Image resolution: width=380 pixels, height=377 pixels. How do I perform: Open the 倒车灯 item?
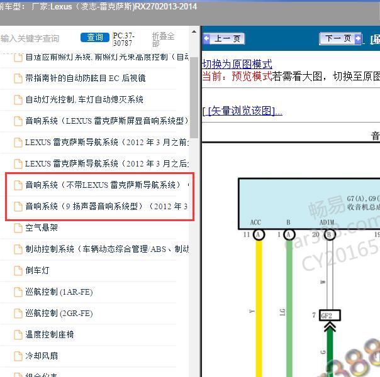tap(37, 271)
